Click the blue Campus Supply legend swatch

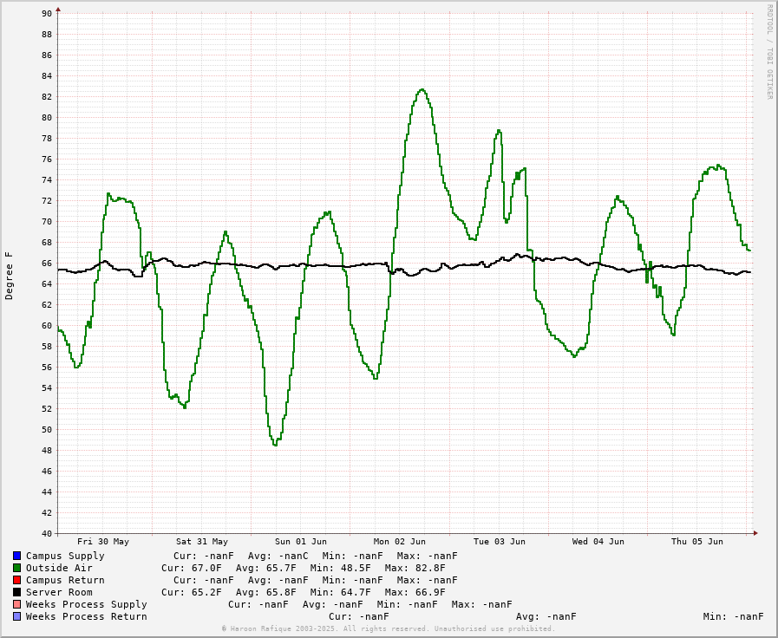click(x=16, y=556)
